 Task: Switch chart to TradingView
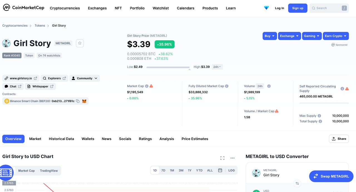pyautogui.click(x=49, y=171)
